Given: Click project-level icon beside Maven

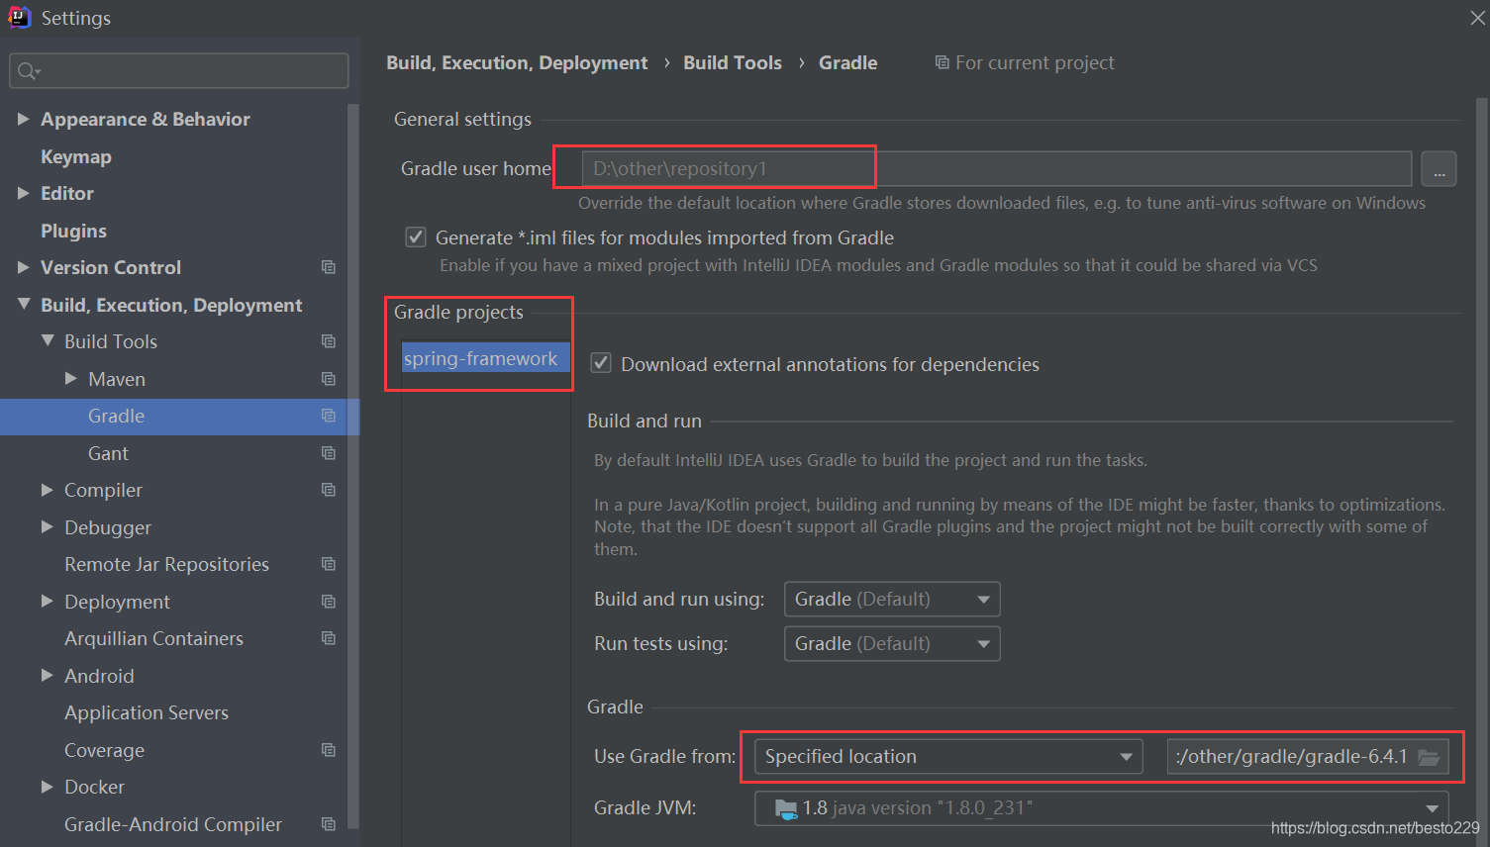Looking at the screenshot, I should click(329, 379).
